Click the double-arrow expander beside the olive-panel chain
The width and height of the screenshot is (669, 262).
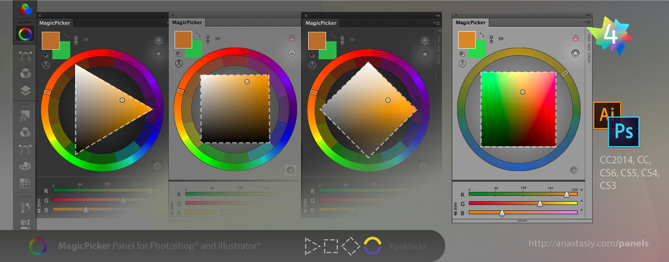[x=501, y=39]
